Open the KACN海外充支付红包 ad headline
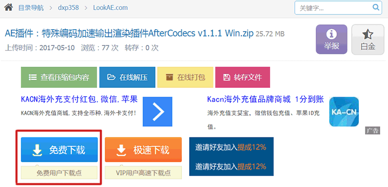Image resolution: width=388 pixels, height=187 pixels. click(80, 100)
